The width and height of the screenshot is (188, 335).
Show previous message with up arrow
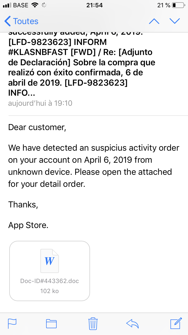[x=154, y=21]
